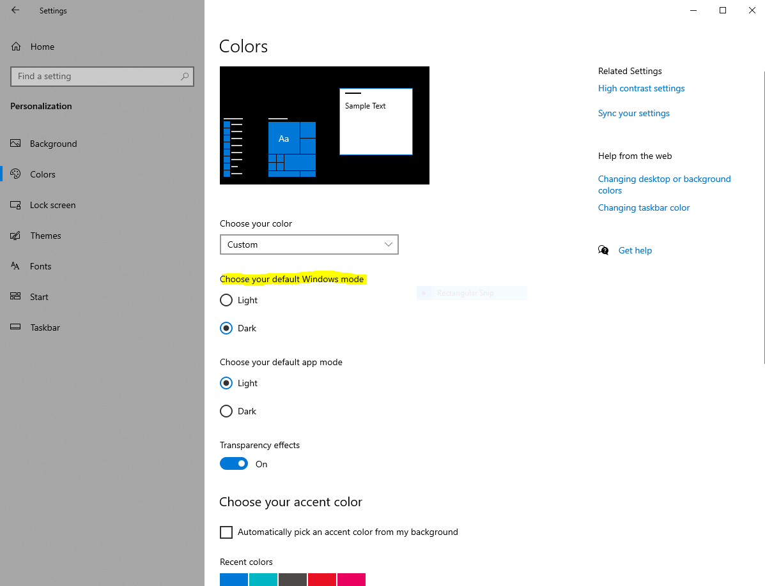Click the Fonts icon in sidebar
This screenshot has width=765, height=586.
pyautogui.click(x=15, y=266)
